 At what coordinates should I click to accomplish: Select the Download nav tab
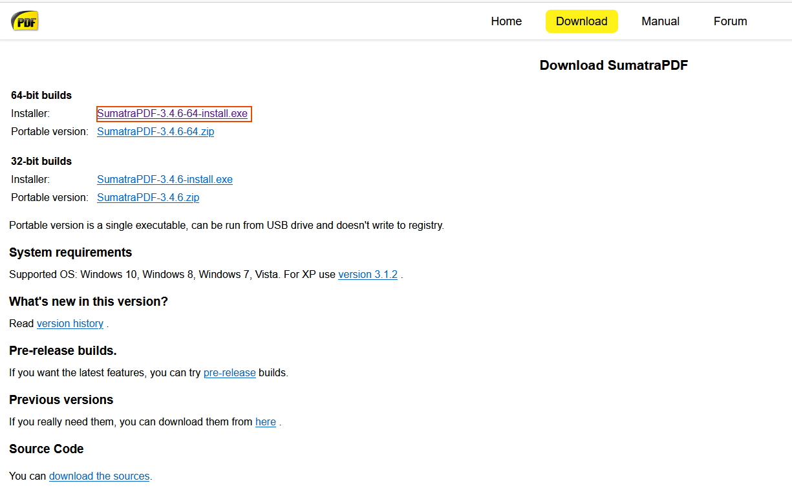coord(582,21)
